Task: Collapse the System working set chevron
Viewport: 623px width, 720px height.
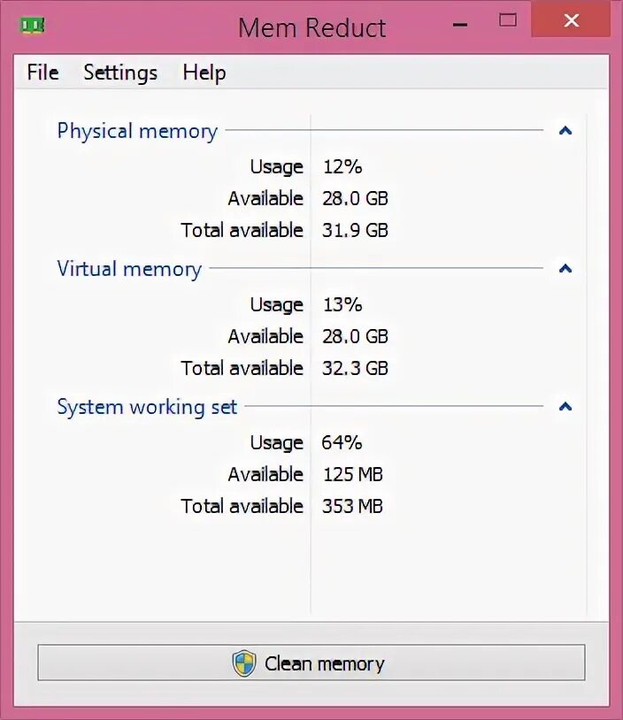Action: tap(565, 406)
